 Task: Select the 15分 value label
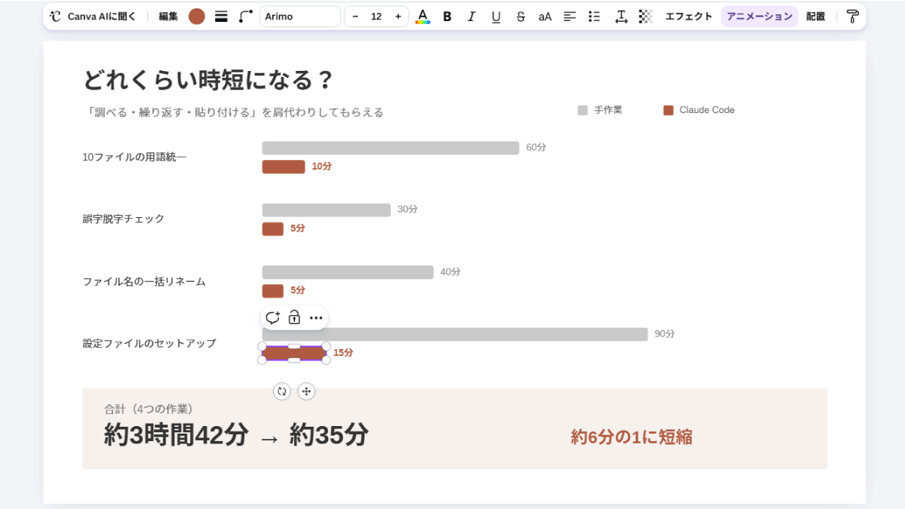(x=343, y=353)
